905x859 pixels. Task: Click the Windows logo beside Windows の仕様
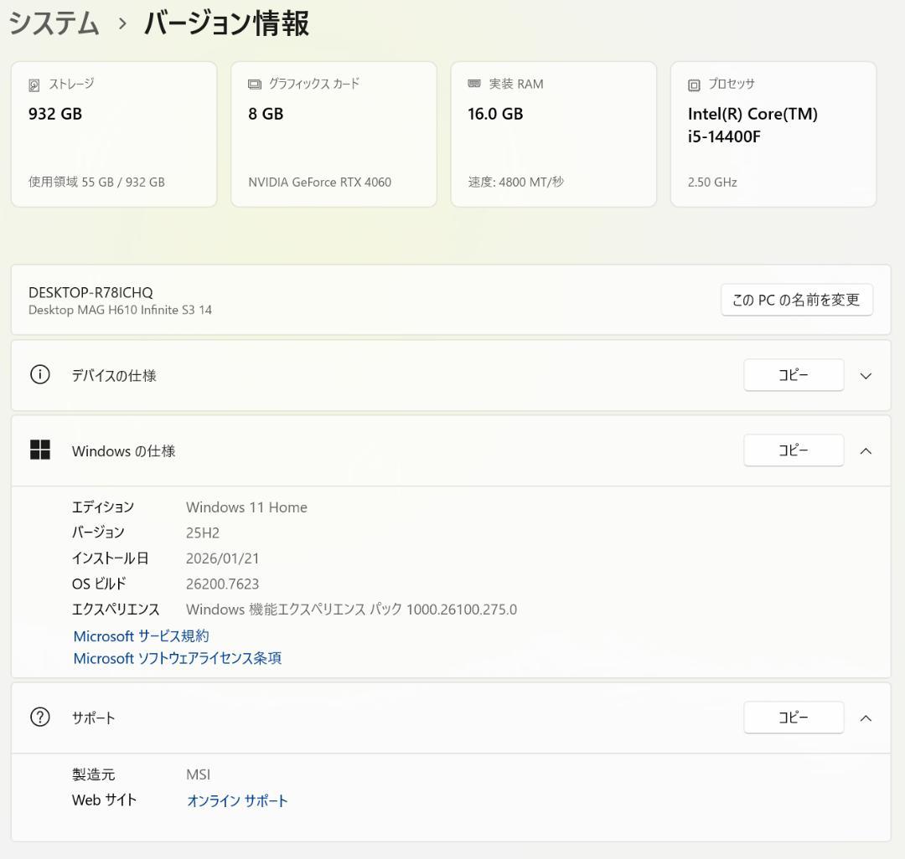pyautogui.click(x=40, y=450)
